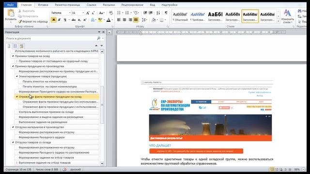Collapse Приемка товаров на склад heading

point(13,56)
